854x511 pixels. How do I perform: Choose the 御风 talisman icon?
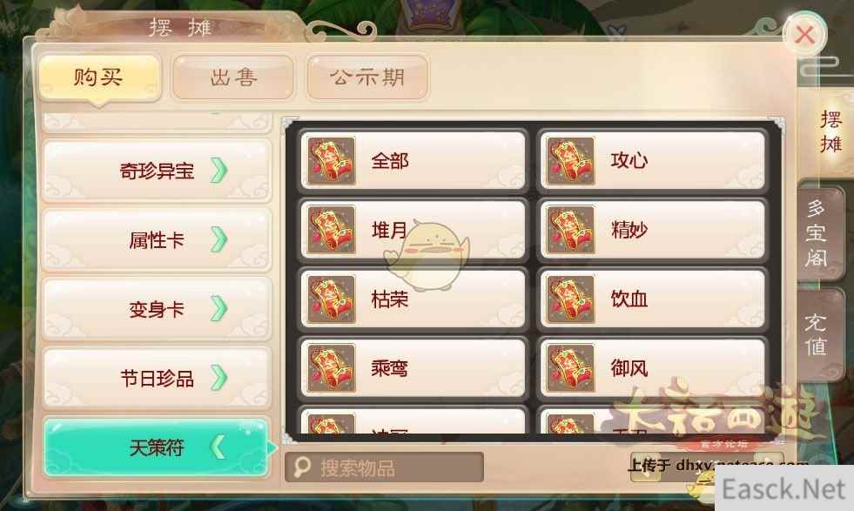570,367
